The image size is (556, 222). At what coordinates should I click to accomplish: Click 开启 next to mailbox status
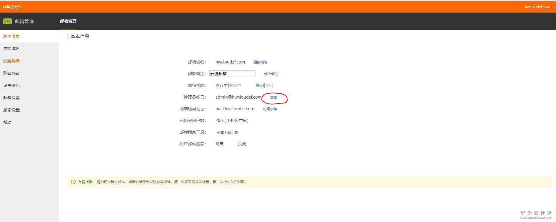(x=269, y=85)
